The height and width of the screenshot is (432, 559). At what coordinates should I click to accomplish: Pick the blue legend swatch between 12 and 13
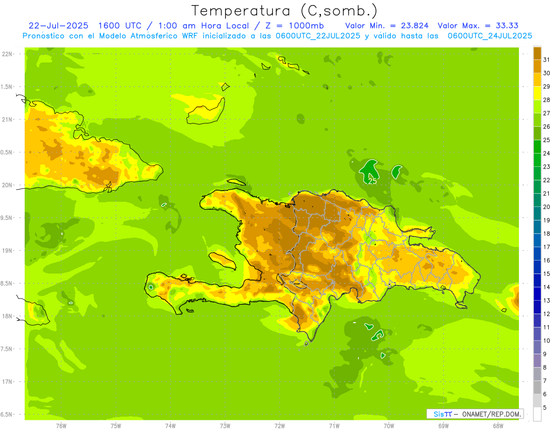537,307
